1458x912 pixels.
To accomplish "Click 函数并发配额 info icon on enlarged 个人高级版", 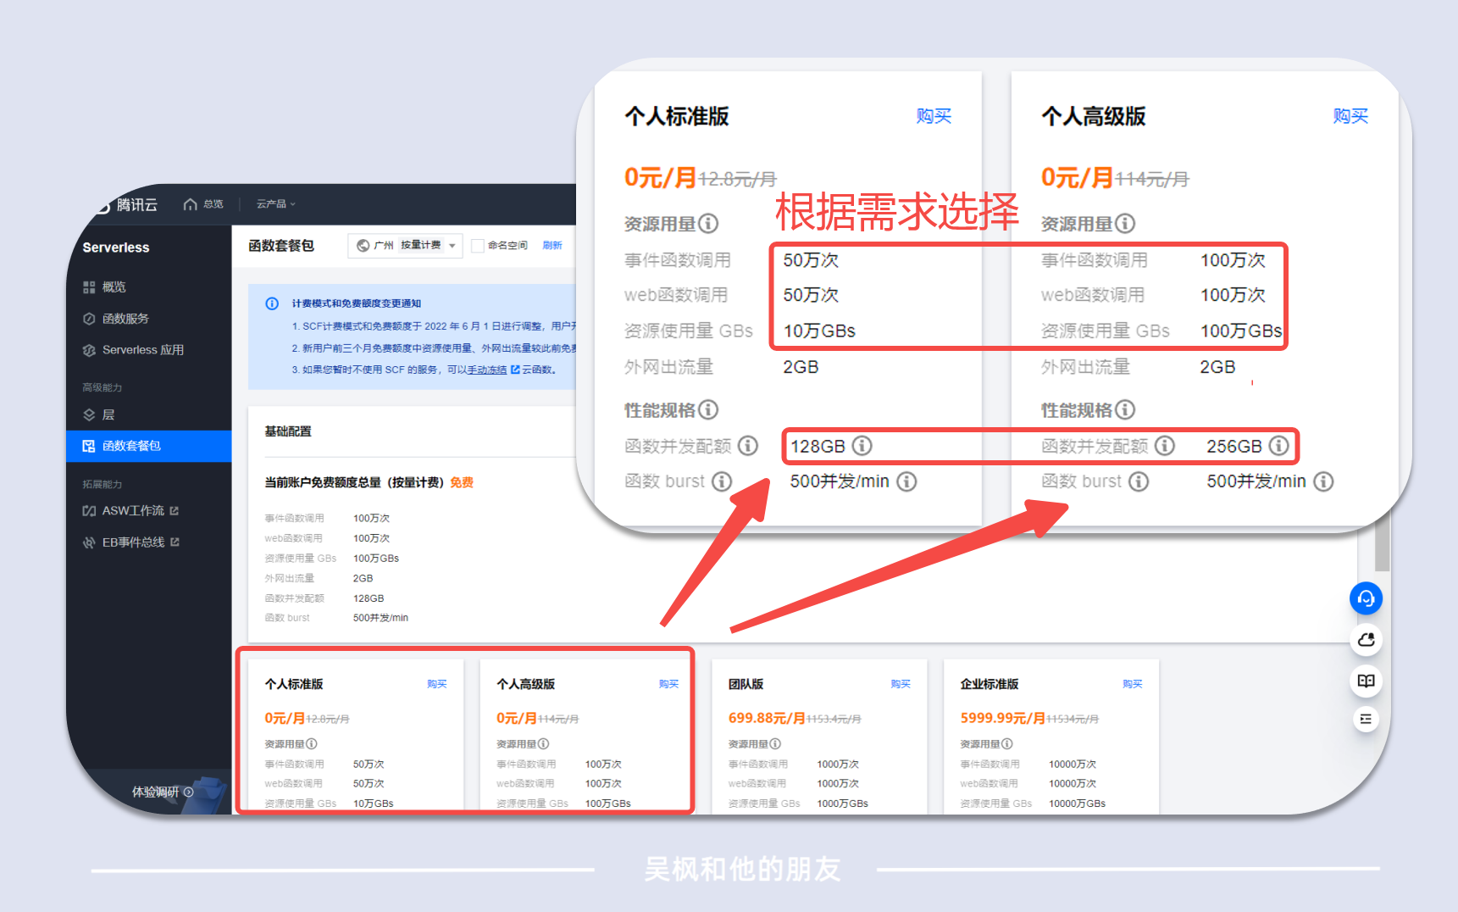I will tap(1165, 446).
